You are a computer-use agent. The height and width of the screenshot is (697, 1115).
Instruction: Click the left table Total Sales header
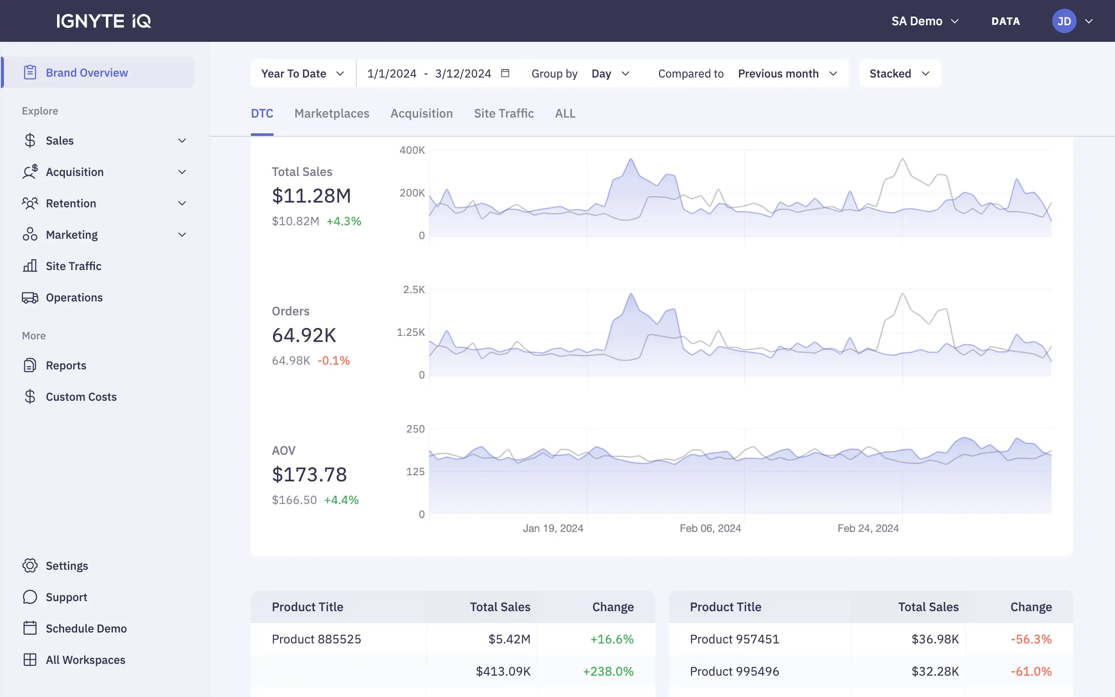[x=500, y=607]
